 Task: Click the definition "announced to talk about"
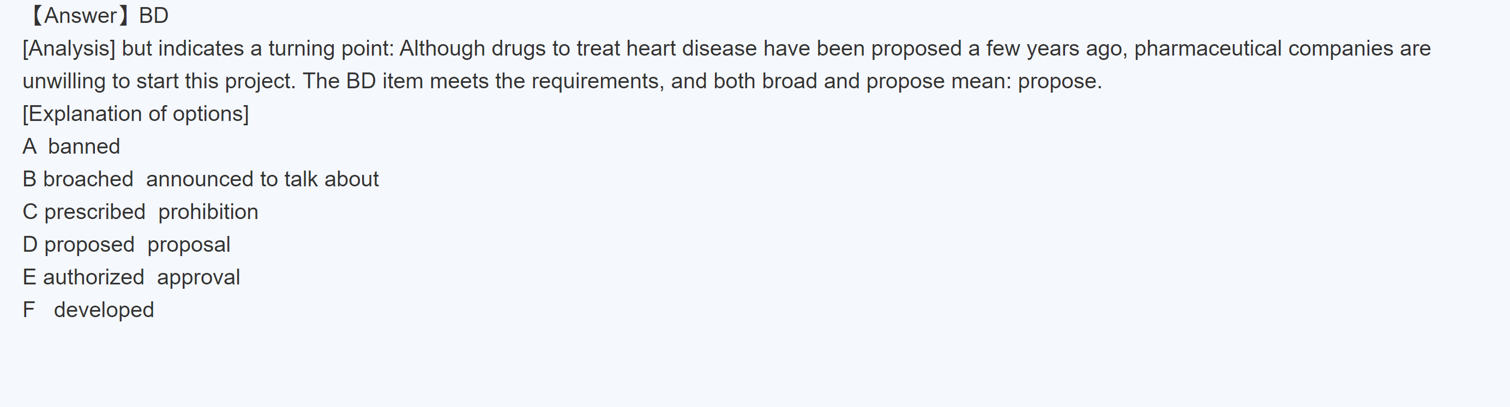262,179
